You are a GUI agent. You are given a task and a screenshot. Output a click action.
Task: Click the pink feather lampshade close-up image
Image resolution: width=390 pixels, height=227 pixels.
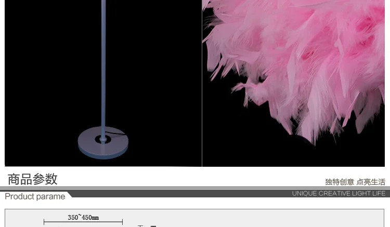pyautogui.click(x=293, y=83)
